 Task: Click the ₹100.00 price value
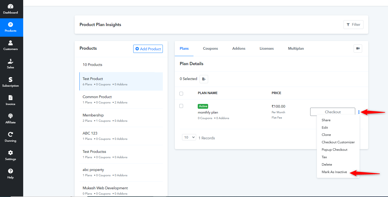pyautogui.click(x=278, y=106)
